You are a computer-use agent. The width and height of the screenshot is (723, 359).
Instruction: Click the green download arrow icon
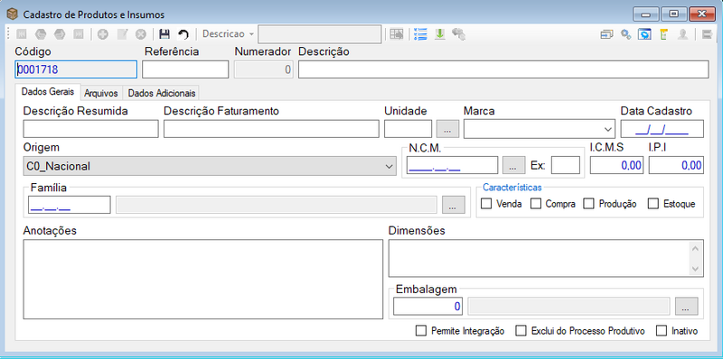[x=439, y=34]
